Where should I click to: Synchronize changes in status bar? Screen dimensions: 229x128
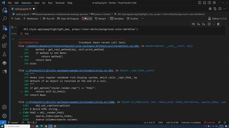point(23,122)
